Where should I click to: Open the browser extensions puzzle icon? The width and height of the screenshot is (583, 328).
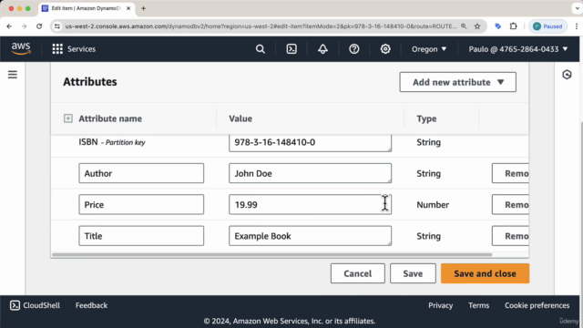coord(514,26)
